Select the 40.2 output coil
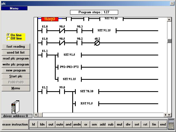Image resolution: width=176 pixels, height=132 pixels. (x=97, y=43)
